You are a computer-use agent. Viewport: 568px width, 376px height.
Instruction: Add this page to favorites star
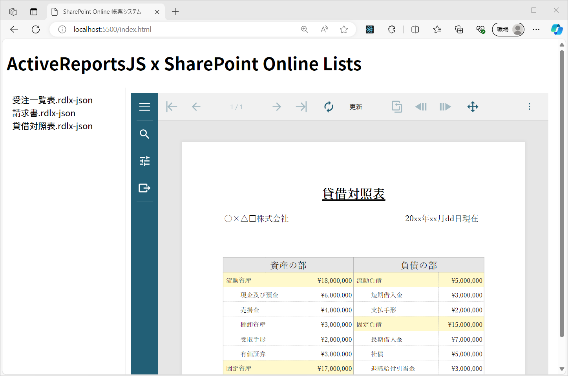pos(344,29)
